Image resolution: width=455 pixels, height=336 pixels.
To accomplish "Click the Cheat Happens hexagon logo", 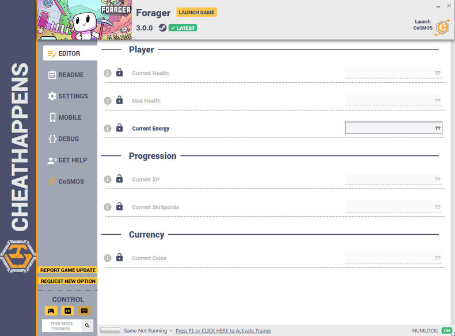I will coord(18,256).
